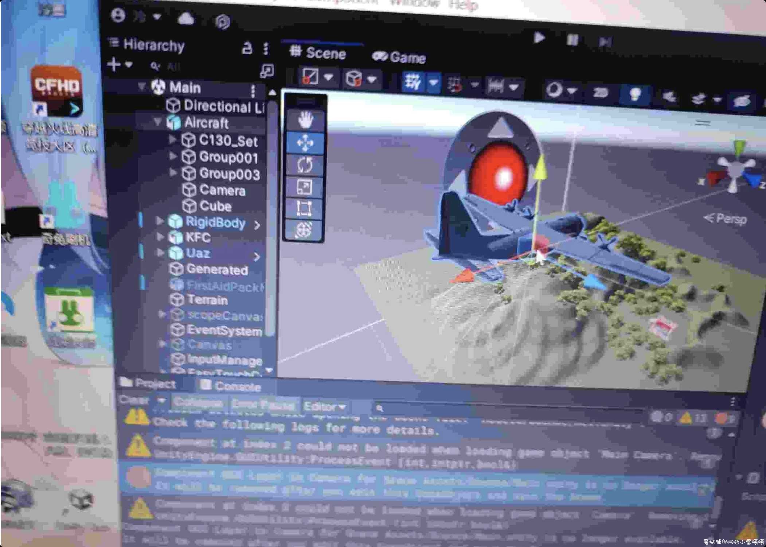Viewport: 766px width, 547px height.
Task: Select the combined Transform tool
Action: (304, 230)
